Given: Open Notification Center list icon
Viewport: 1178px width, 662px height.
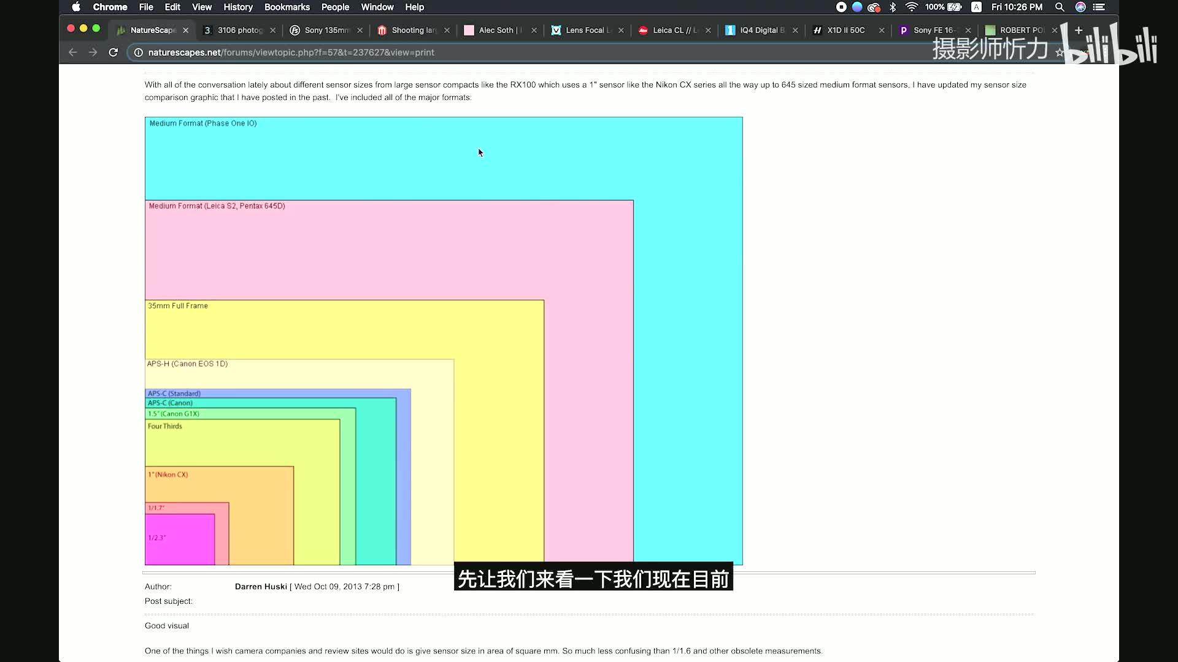Looking at the screenshot, I should (1099, 7).
